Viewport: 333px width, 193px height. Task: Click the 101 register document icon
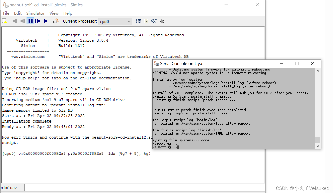tap(146, 21)
